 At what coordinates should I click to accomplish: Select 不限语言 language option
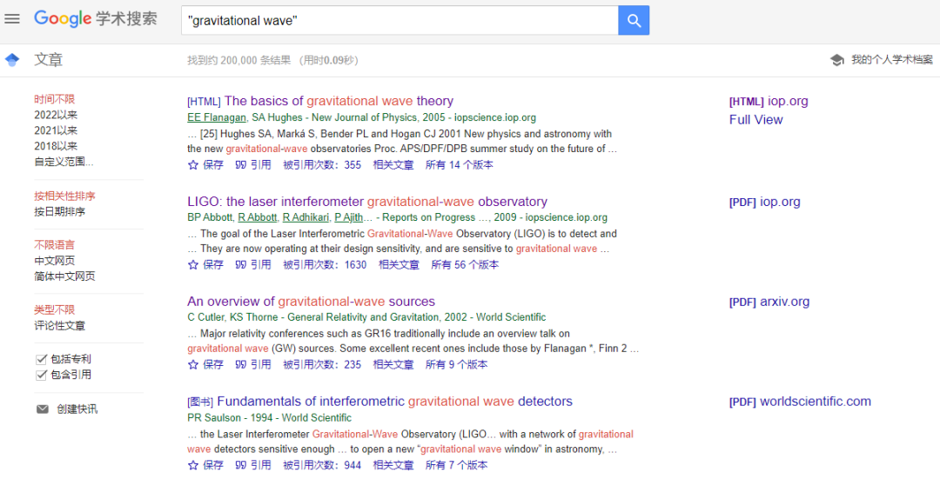click(55, 245)
